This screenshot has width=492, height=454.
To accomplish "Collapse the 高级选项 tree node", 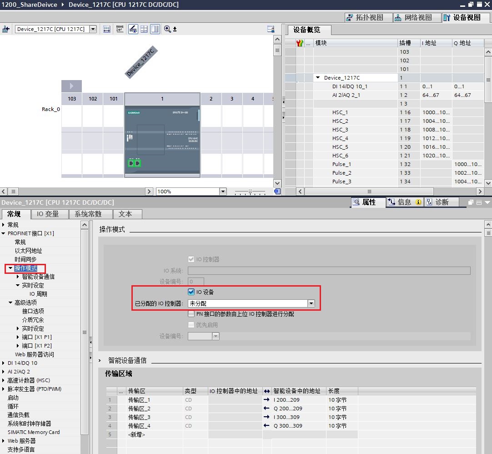I will [x=10, y=303].
